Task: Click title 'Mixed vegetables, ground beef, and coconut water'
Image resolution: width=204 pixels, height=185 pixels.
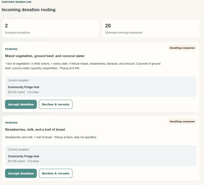Action: click(45, 56)
